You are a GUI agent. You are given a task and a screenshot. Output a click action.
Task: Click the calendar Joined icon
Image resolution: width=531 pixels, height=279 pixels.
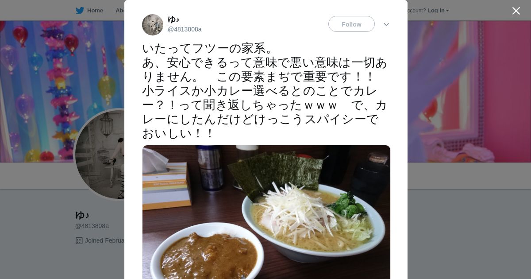pyautogui.click(x=79, y=240)
